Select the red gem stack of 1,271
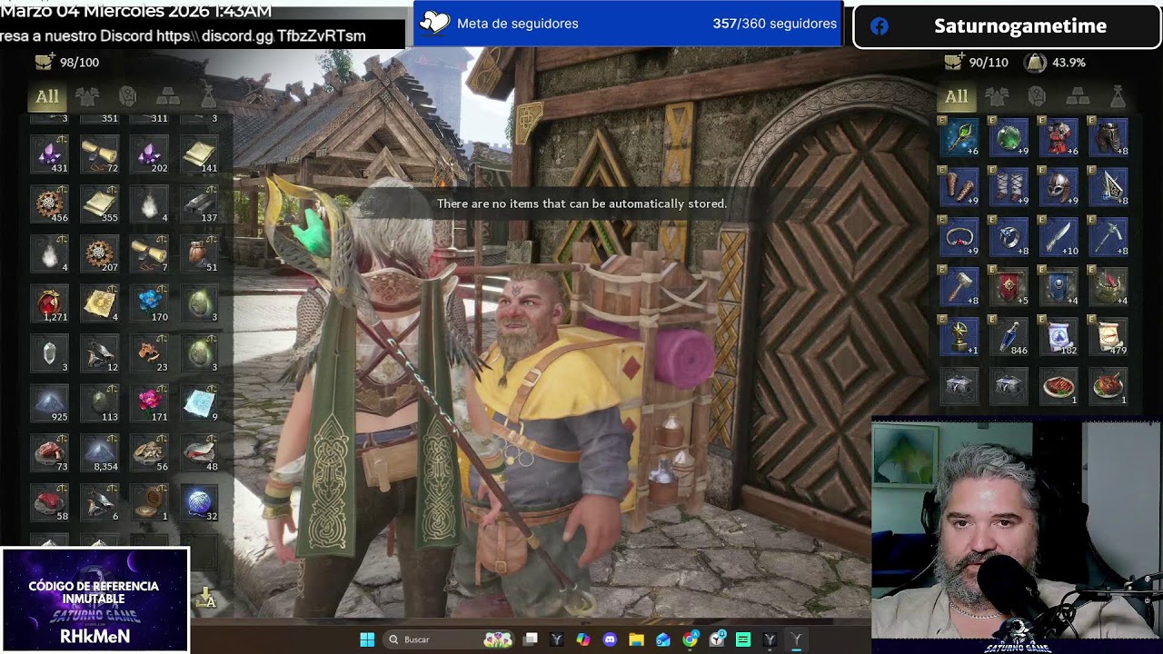Screen dimensions: 1163x654 pyautogui.click(x=50, y=303)
